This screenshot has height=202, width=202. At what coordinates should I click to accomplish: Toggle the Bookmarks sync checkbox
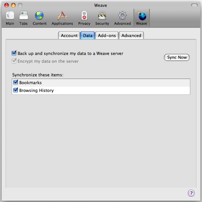click(x=16, y=82)
